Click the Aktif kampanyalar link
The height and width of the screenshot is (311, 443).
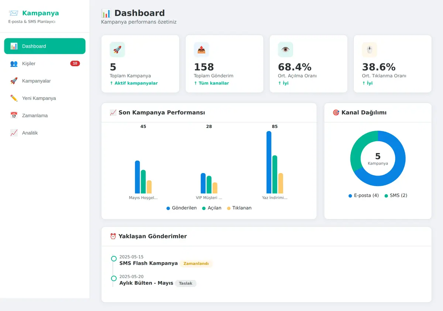pyautogui.click(x=134, y=83)
